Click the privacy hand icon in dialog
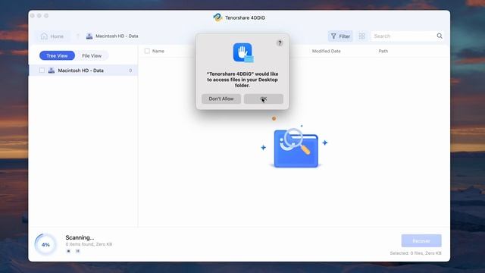This screenshot has width=485, height=273. (x=243, y=52)
